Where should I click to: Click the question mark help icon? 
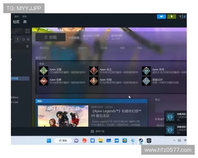[x=180, y=17]
